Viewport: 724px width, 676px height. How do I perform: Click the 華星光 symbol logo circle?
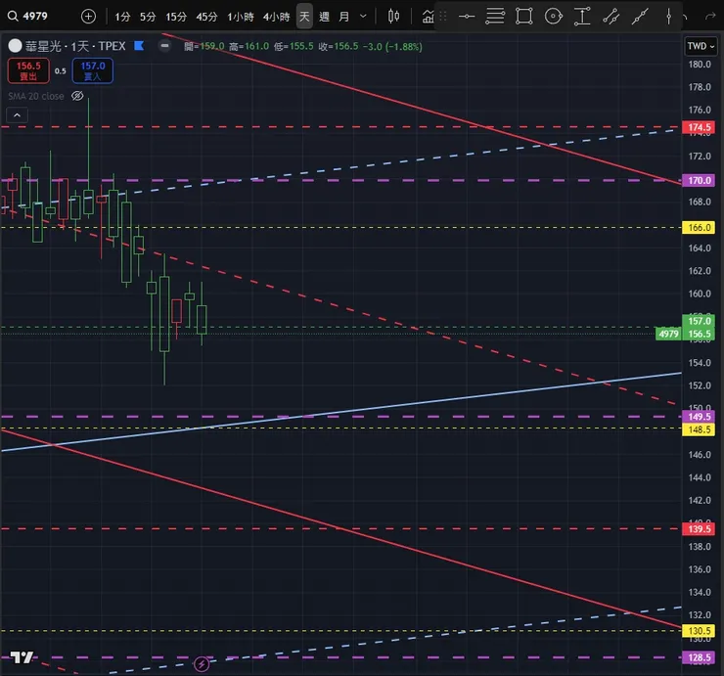point(15,46)
